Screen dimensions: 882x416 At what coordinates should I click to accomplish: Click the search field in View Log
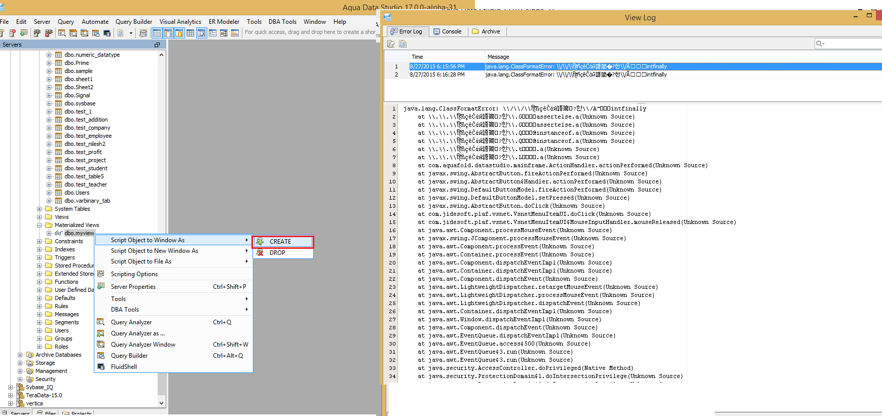click(x=848, y=44)
